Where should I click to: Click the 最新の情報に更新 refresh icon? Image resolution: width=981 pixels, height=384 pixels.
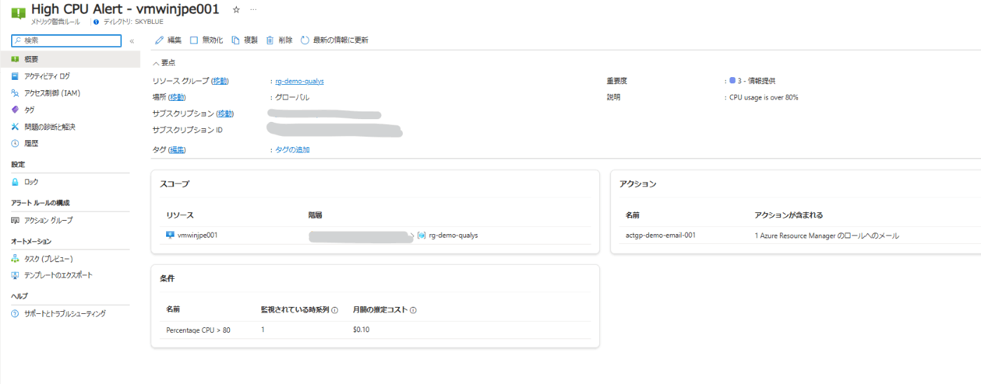pyautogui.click(x=305, y=40)
